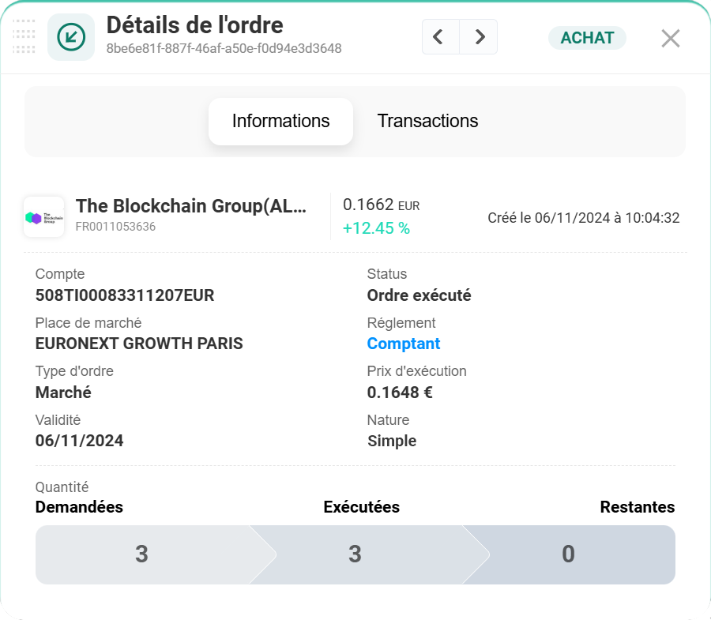Viewport: 711px width, 620px height.
Task: Select the Informations tab
Action: tap(280, 121)
